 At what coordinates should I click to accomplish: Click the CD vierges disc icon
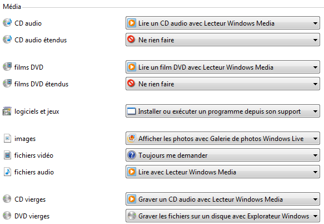(7, 199)
